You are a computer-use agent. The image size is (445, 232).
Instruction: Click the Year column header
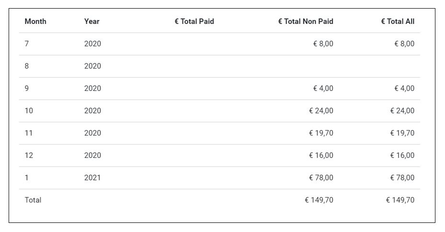(92, 22)
